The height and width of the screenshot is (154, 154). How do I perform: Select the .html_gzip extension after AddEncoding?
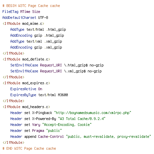pyautogui.click(x=54, y=35)
